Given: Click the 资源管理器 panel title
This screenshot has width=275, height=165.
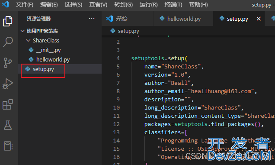Looking at the screenshot, I should pos(38,19).
